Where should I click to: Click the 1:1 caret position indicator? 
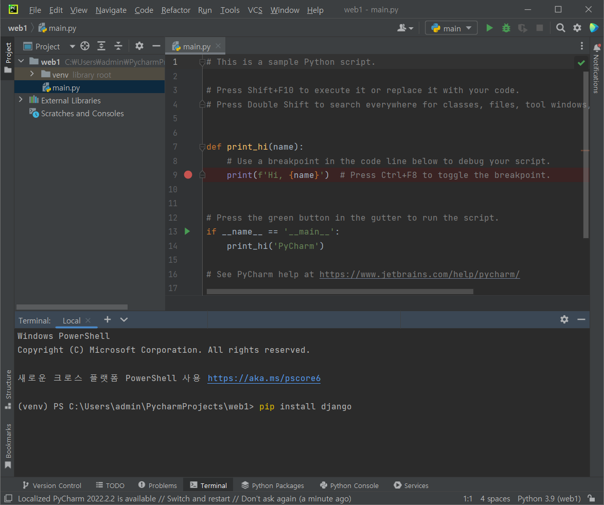[x=468, y=499]
